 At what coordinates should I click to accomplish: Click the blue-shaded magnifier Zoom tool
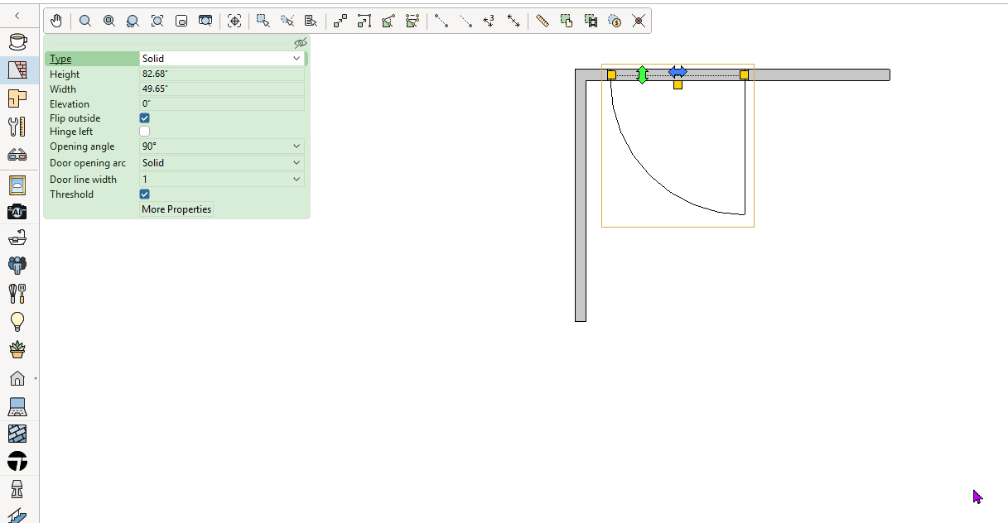(133, 21)
